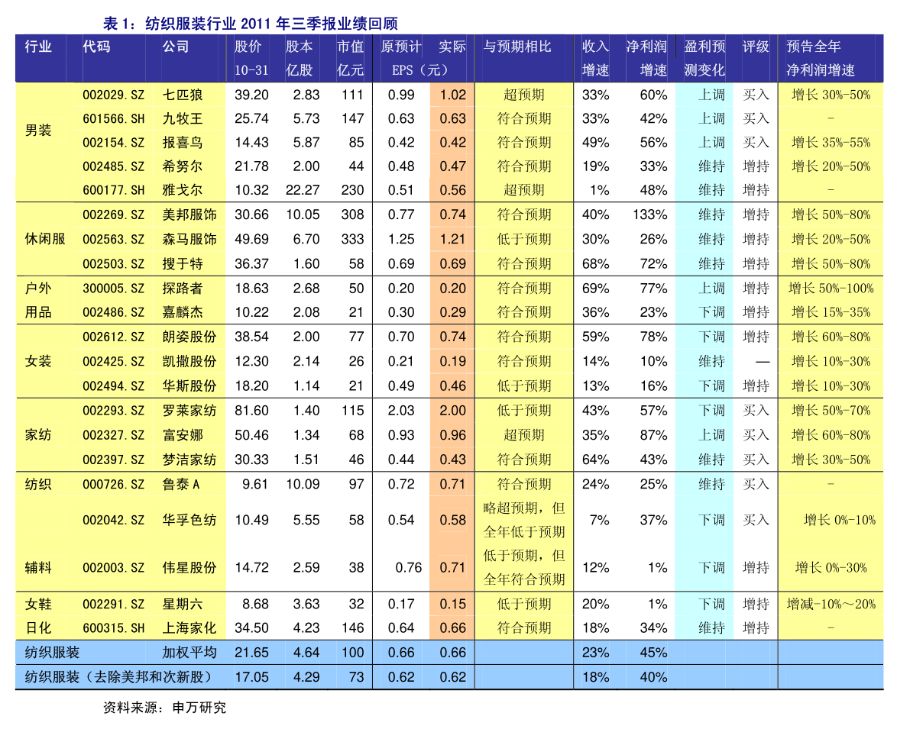
Task: Click 雅戈尔 share capital 22.27
Action: pos(303,190)
